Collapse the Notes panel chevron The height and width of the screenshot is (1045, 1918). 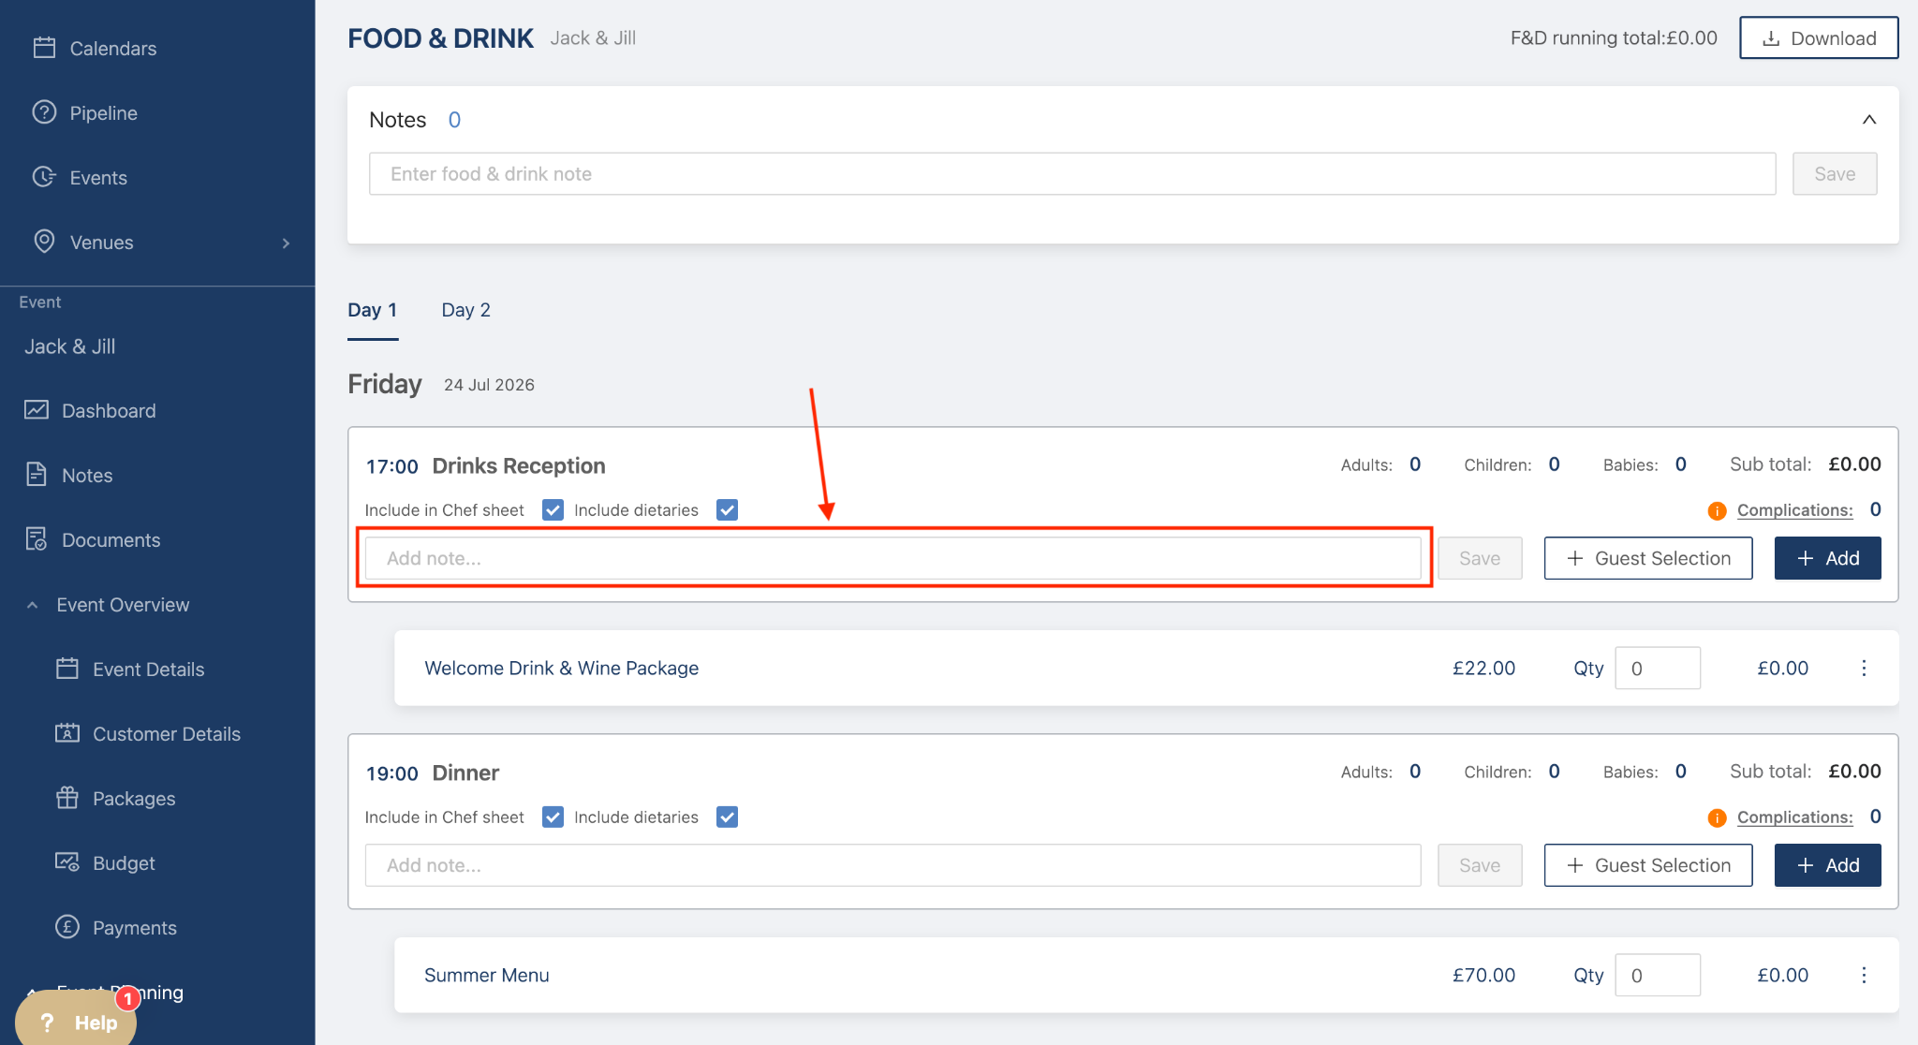click(x=1868, y=120)
